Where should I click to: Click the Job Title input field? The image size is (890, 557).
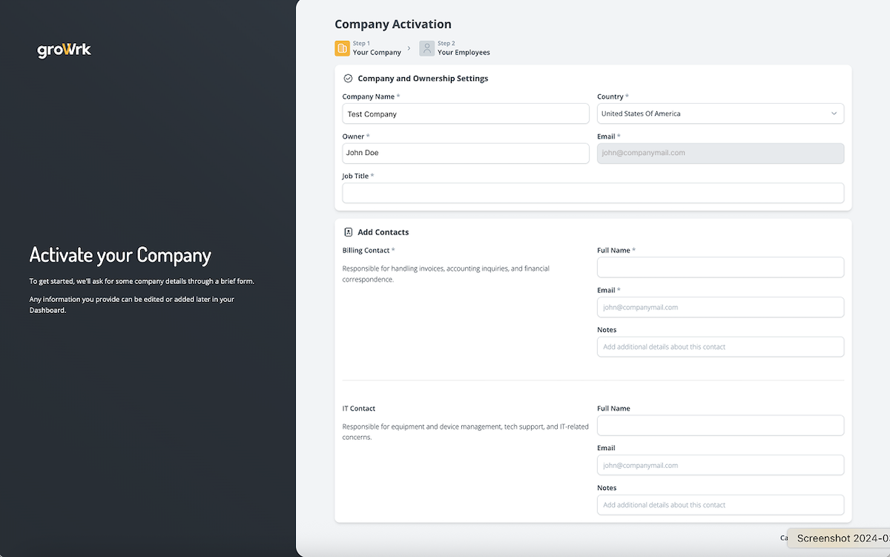[x=593, y=193]
